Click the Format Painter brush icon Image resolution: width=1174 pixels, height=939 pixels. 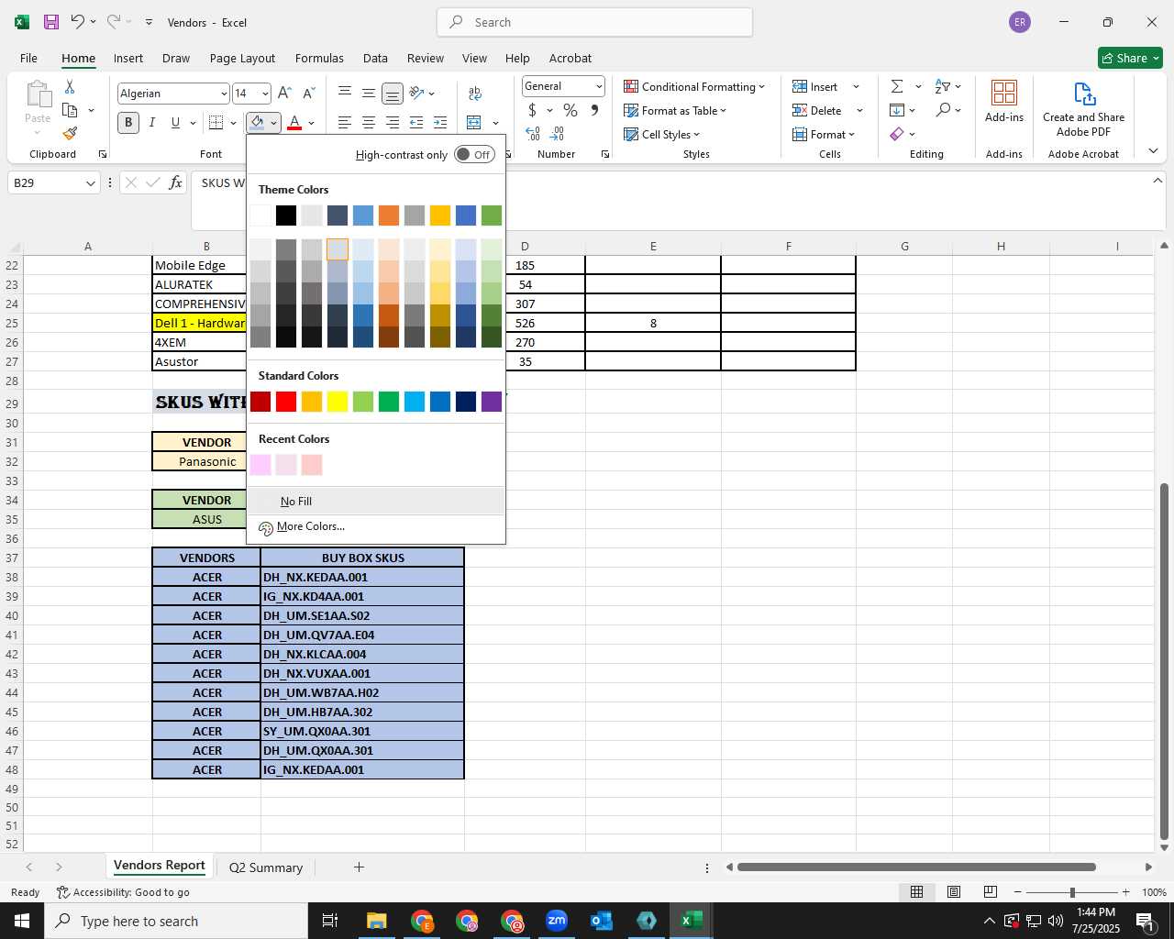[70, 134]
